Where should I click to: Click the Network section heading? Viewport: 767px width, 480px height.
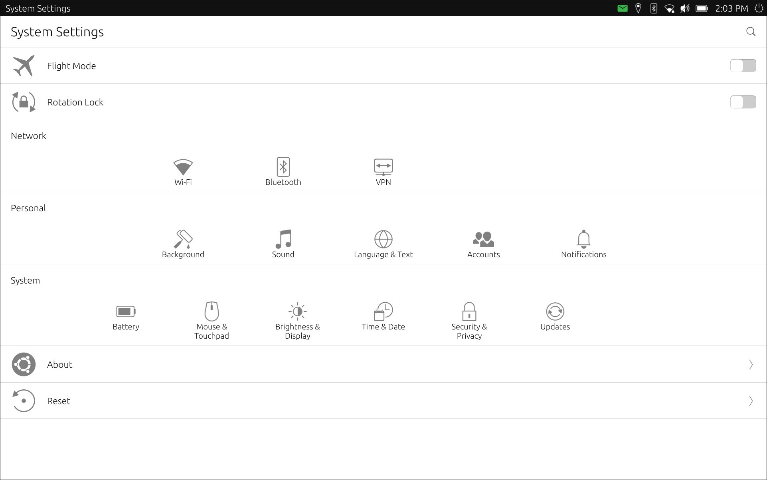tap(28, 136)
